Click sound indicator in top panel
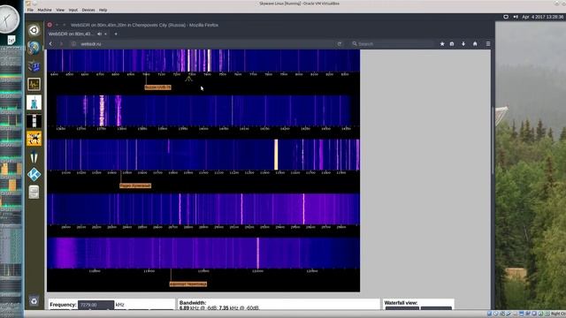 [x=516, y=17]
